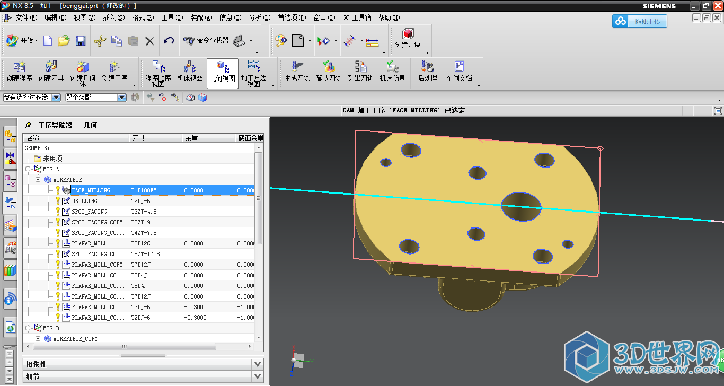This screenshot has width=724, height=386.
Task: Open Shop Documentation (车间文档)
Action: click(459, 72)
